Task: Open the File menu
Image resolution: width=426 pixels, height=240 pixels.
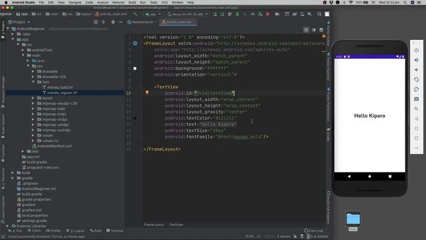Action: (x=41, y=2)
